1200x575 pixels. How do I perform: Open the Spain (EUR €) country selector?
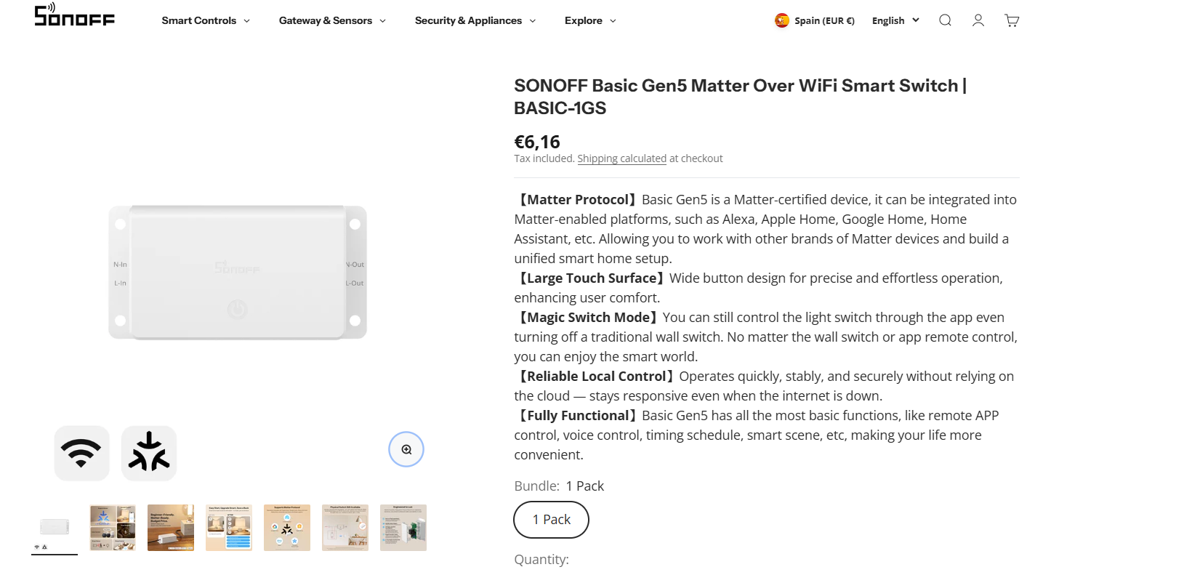tap(824, 20)
